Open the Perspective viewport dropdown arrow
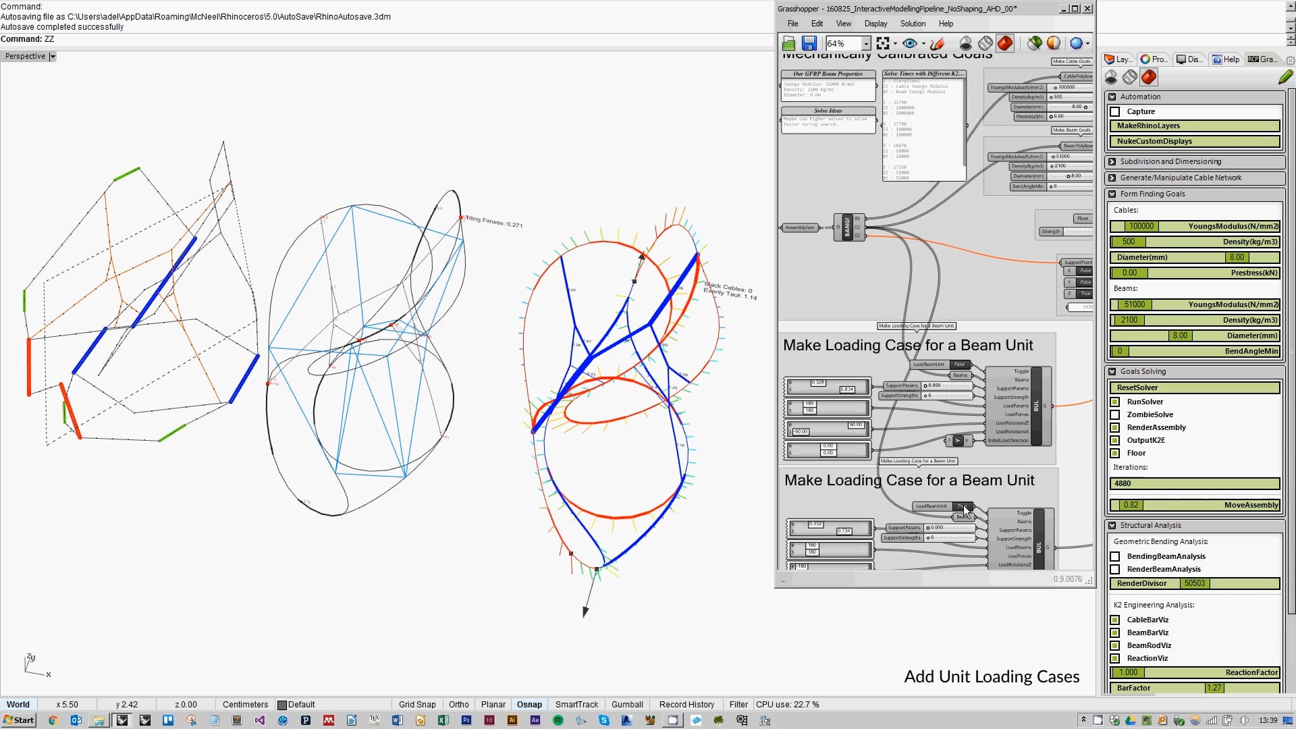The width and height of the screenshot is (1296, 729). click(x=53, y=57)
